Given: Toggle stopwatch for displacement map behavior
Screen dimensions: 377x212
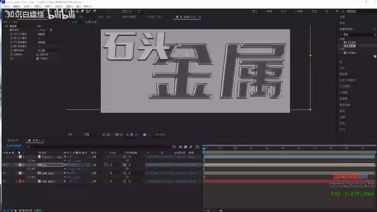Looking at the screenshot, I should [11, 51].
